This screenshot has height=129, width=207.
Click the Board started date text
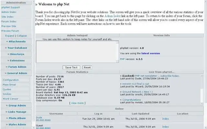point(62,93)
